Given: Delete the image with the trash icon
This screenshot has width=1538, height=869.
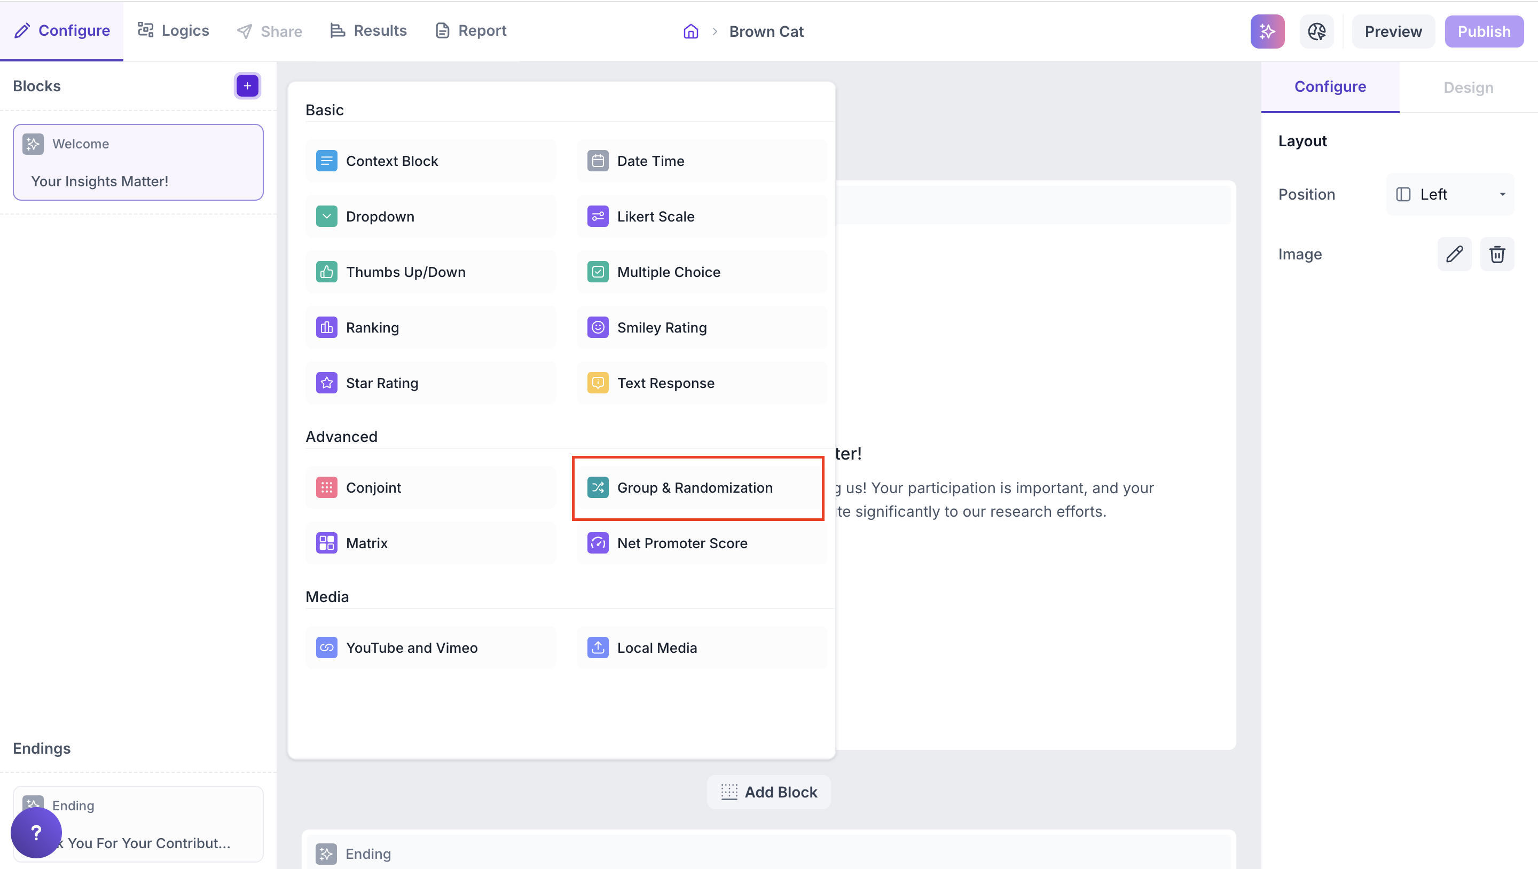Looking at the screenshot, I should [x=1496, y=254].
